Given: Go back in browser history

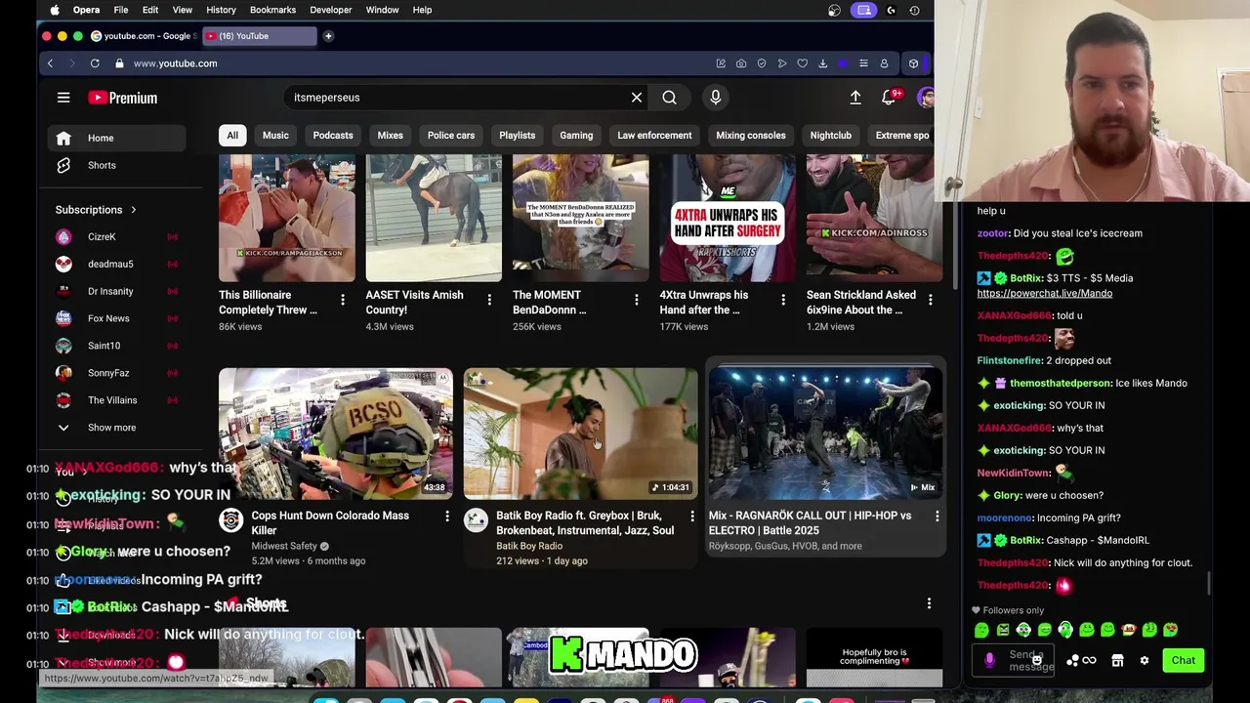Looking at the screenshot, I should coord(50,63).
